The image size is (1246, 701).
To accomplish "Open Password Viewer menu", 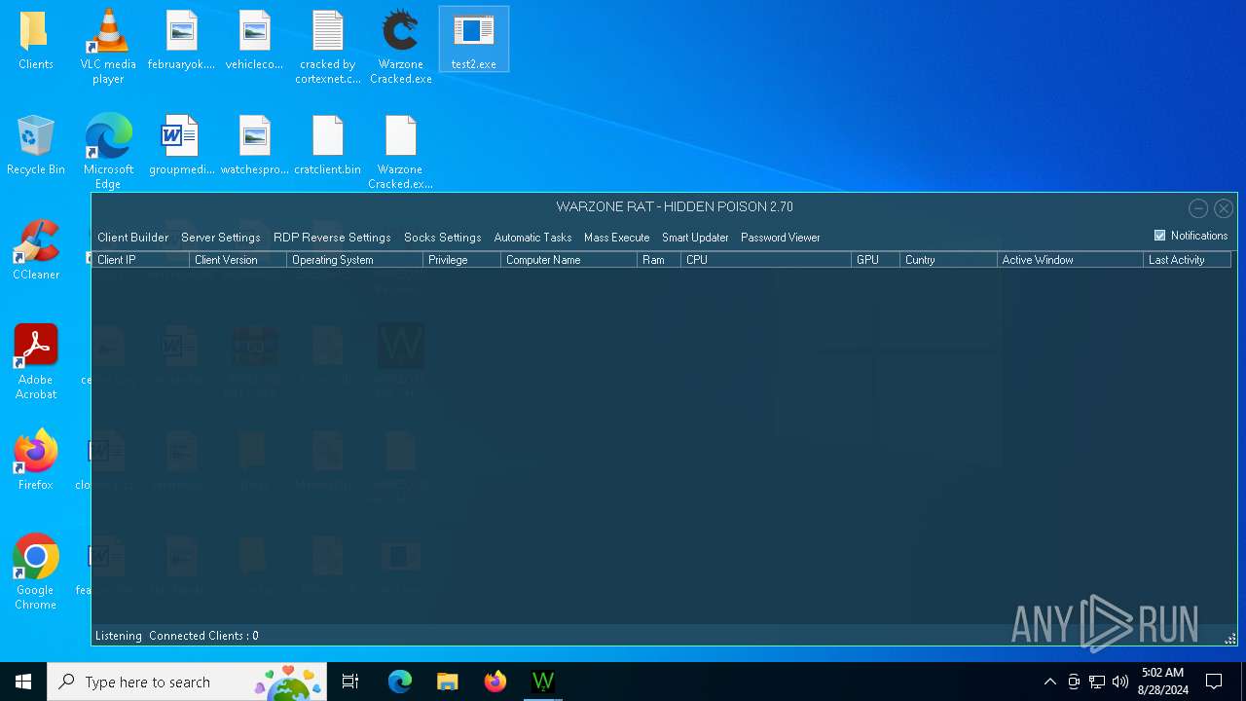I will pyautogui.click(x=780, y=238).
